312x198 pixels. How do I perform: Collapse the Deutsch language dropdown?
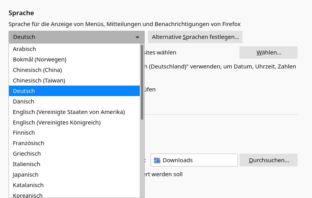coord(76,37)
